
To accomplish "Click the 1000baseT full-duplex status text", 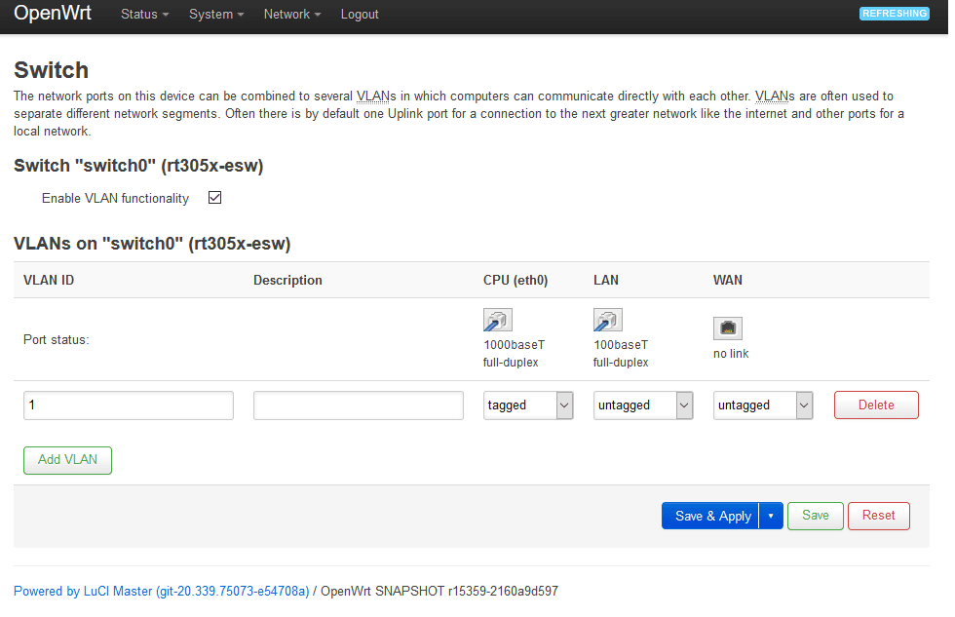I will (x=515, y=353).
